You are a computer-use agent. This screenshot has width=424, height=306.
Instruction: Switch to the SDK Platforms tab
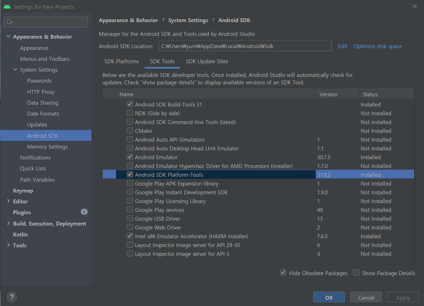click(x=122, y=61)
